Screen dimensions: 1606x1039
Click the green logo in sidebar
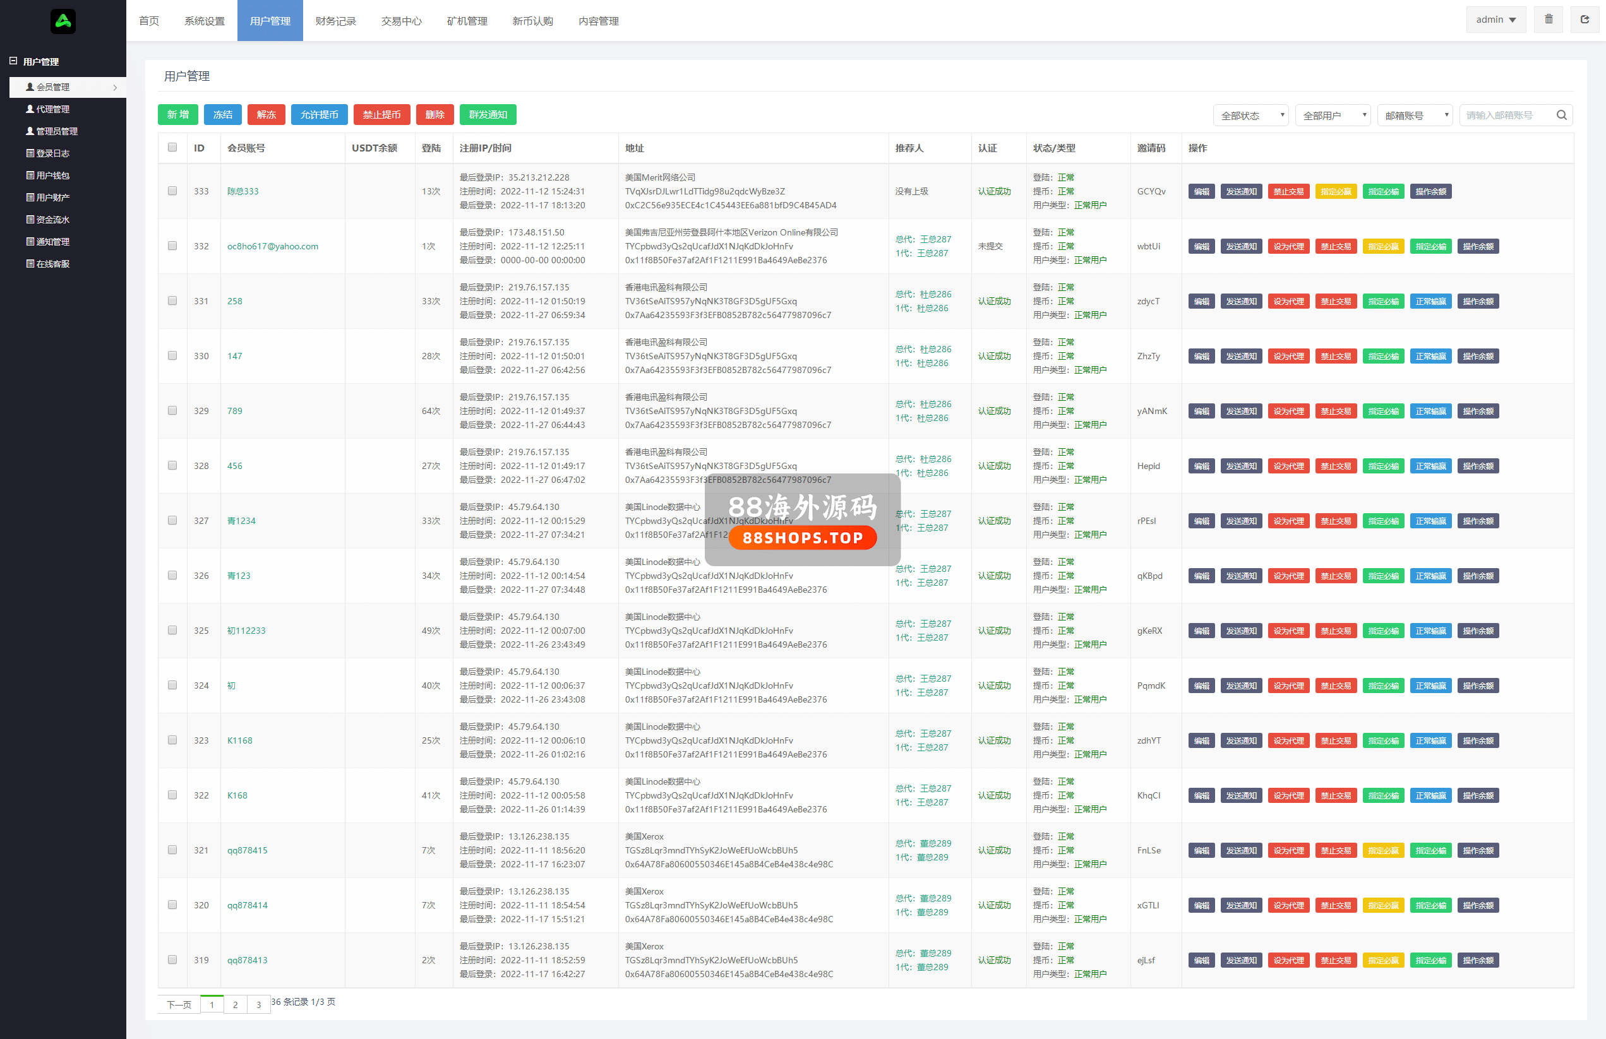[63, 21]
